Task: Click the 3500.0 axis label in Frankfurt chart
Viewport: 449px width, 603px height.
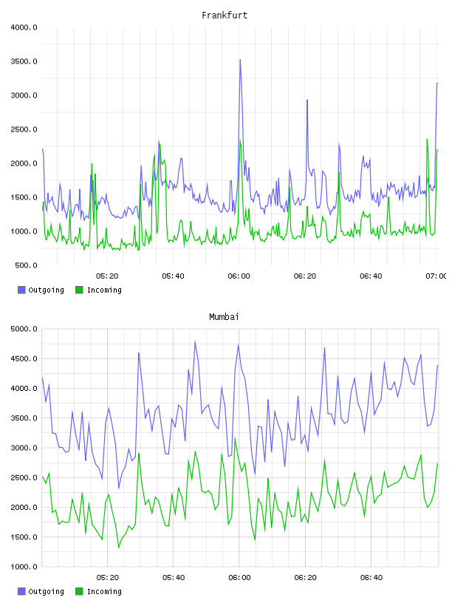Action: [x=24, y=61]
